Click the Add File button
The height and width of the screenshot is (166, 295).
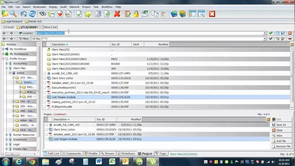281,141
